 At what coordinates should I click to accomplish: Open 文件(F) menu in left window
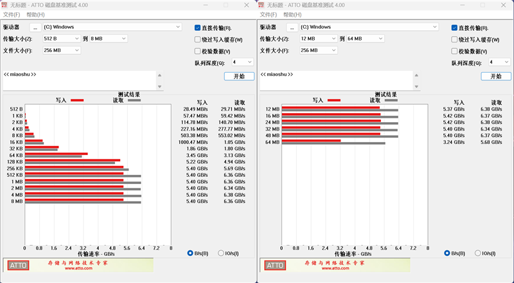(x=12, y=15)
